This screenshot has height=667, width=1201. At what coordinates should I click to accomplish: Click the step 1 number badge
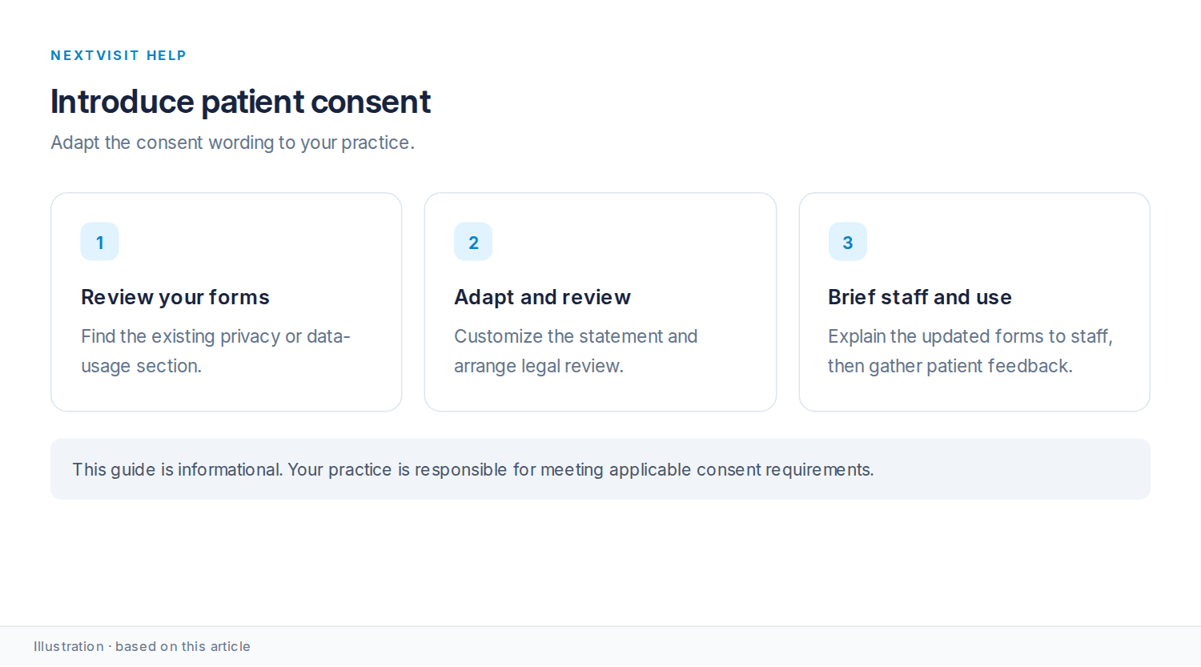pyautogui.click(x=100, y=242)
